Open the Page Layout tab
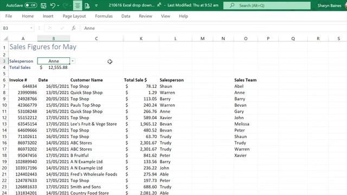The width and height of the screenshot is (347, 195). (x=74, y=16)
